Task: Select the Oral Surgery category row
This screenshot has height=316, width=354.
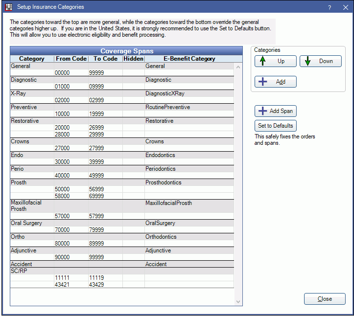Action: point(122,223)
